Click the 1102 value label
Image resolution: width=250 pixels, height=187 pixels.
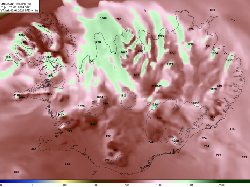click(159, 86)
